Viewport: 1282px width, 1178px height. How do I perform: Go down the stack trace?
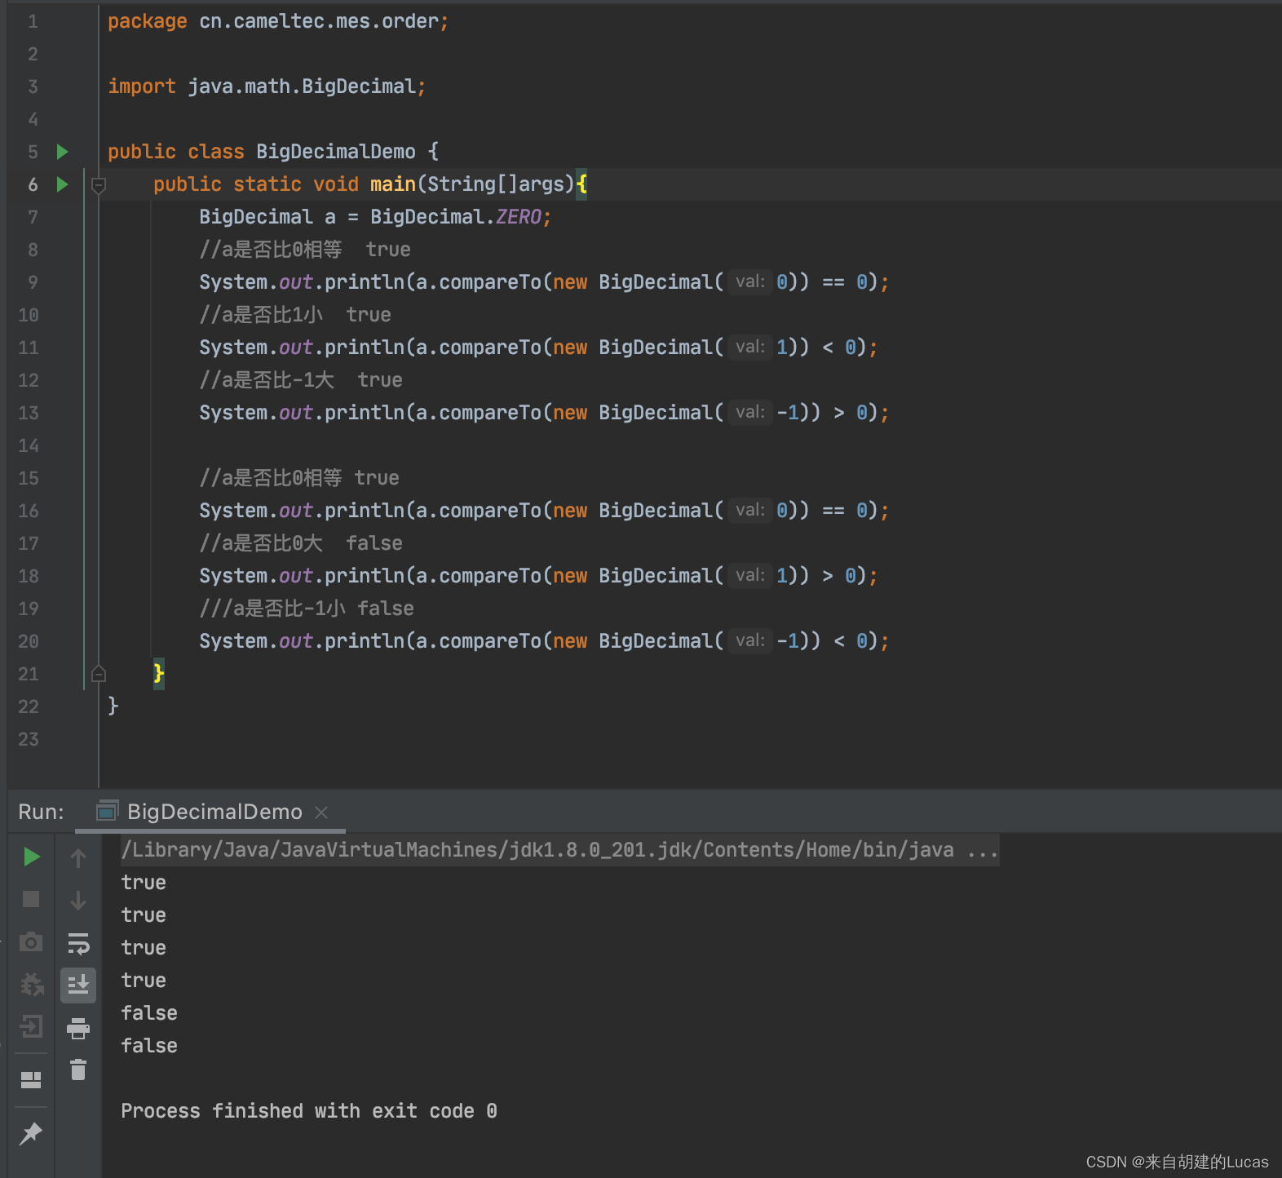coord(78,900)
